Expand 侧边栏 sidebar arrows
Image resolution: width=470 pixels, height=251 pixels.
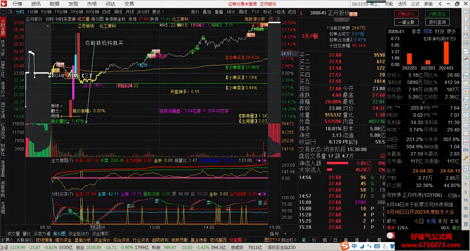point(289,240)
